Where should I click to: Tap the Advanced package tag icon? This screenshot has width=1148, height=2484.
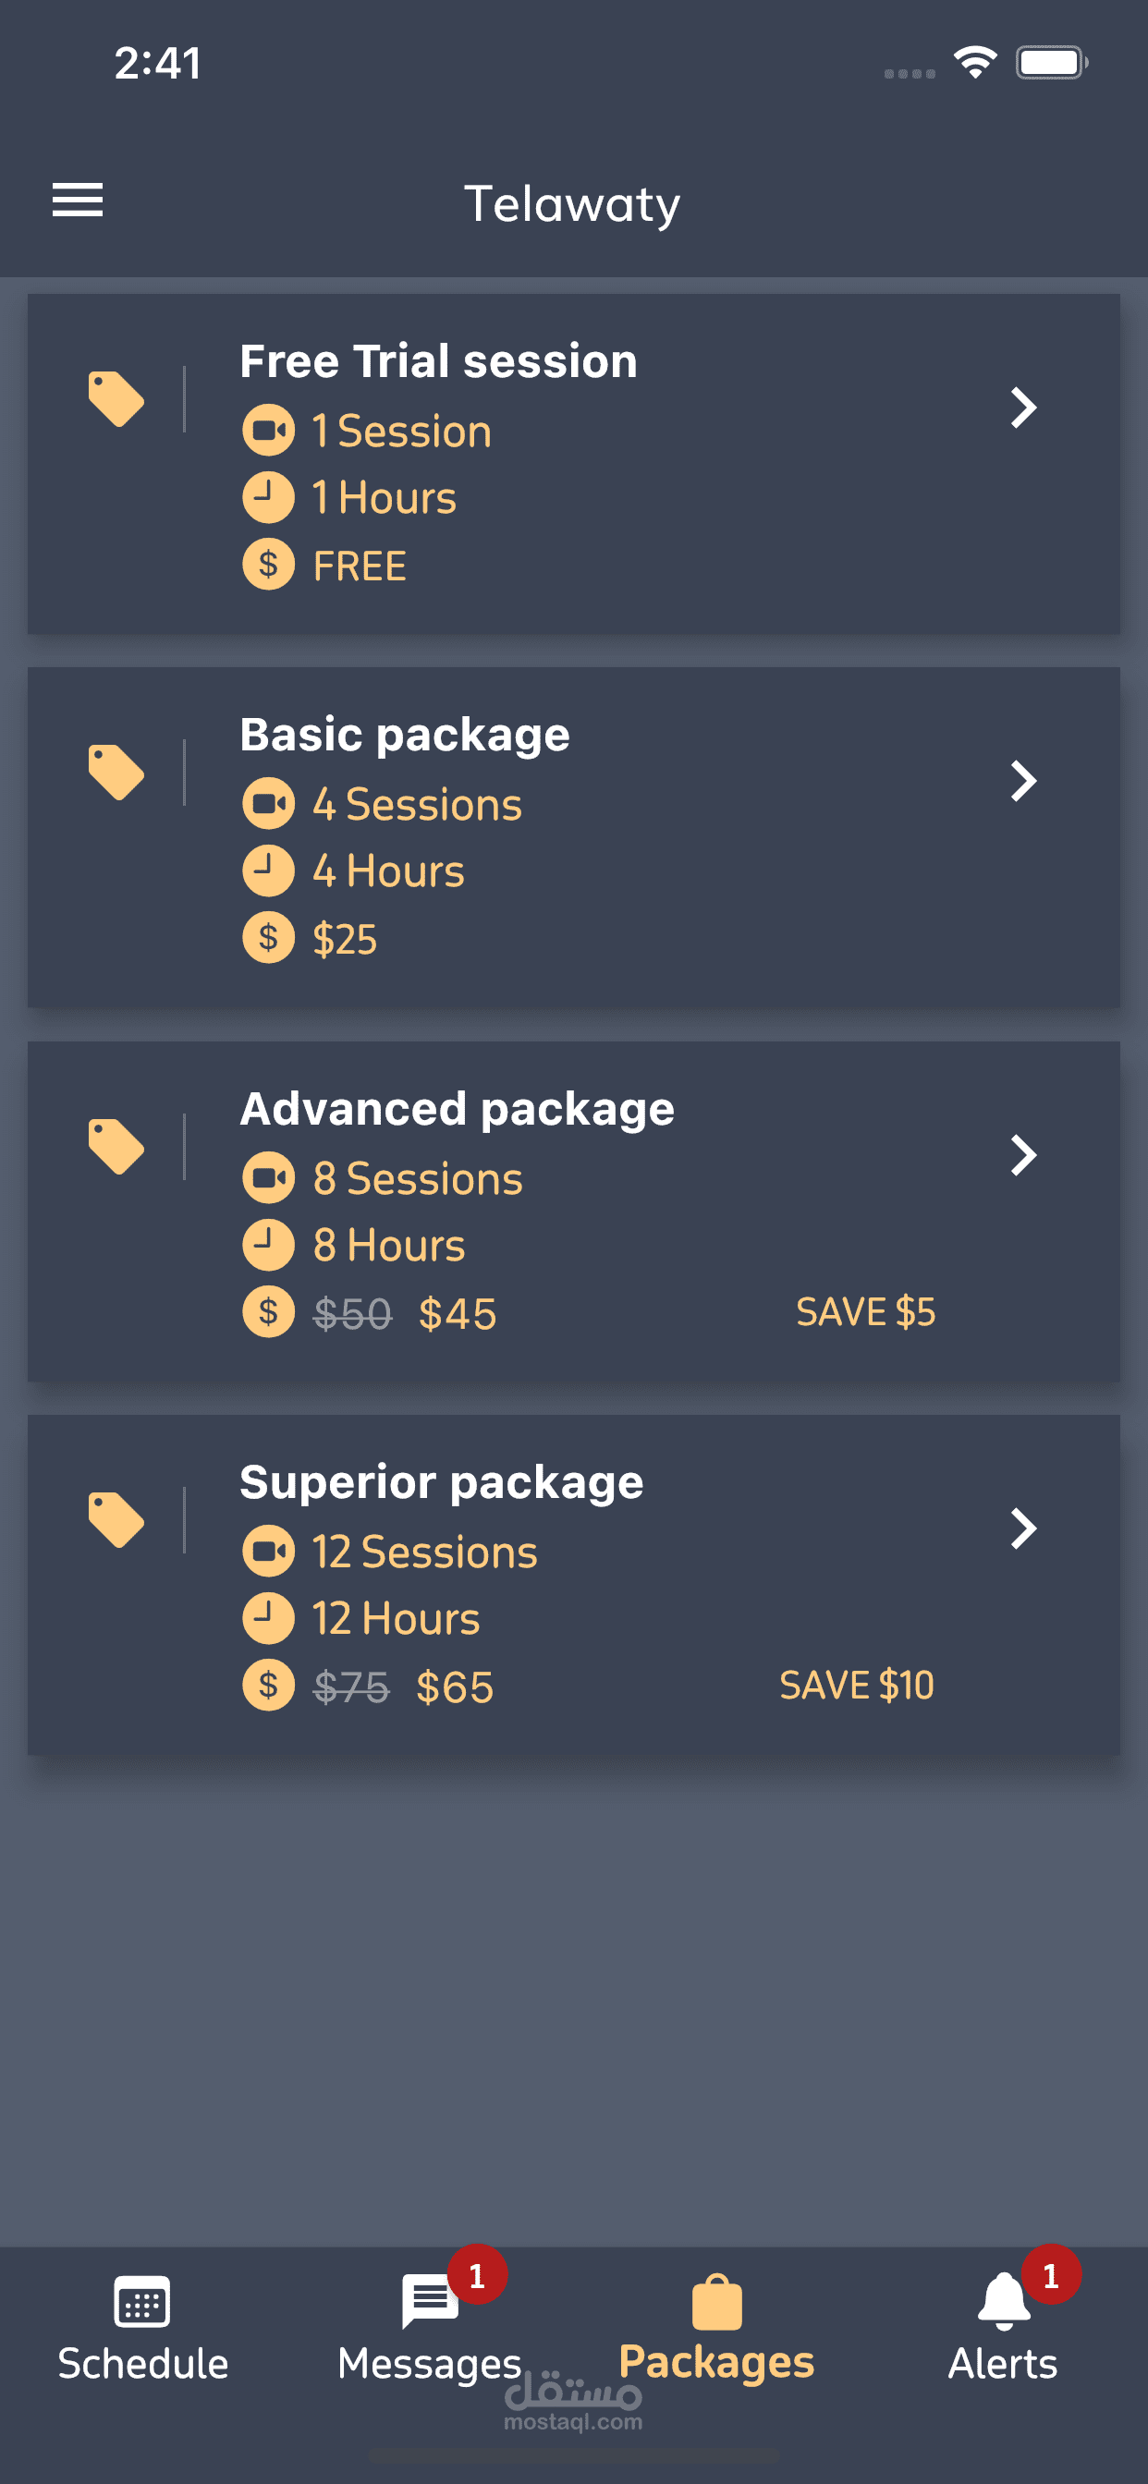116,1146
